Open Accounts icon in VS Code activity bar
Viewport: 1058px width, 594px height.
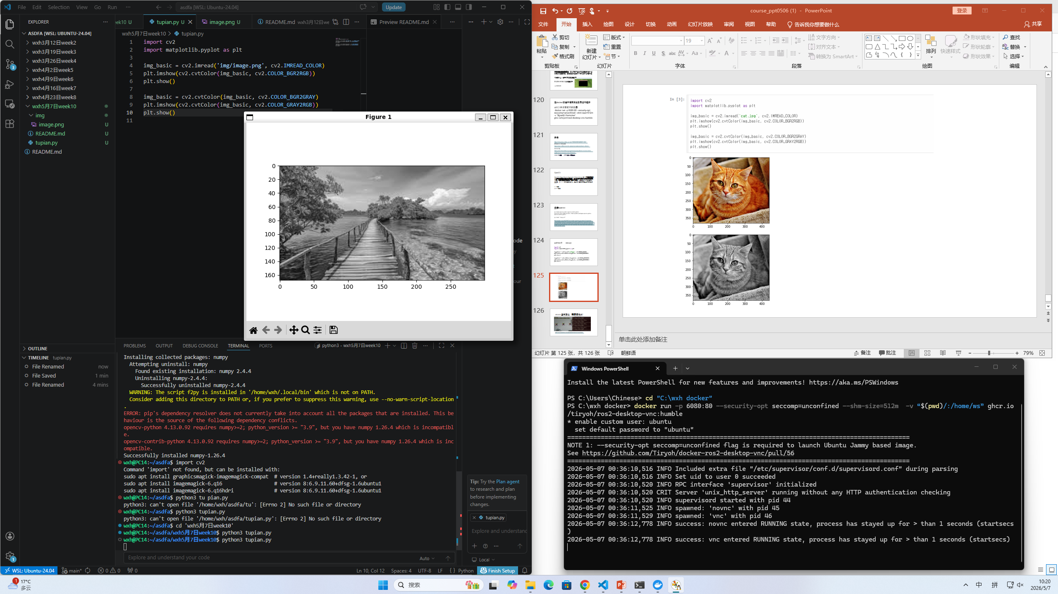point(10,536)
